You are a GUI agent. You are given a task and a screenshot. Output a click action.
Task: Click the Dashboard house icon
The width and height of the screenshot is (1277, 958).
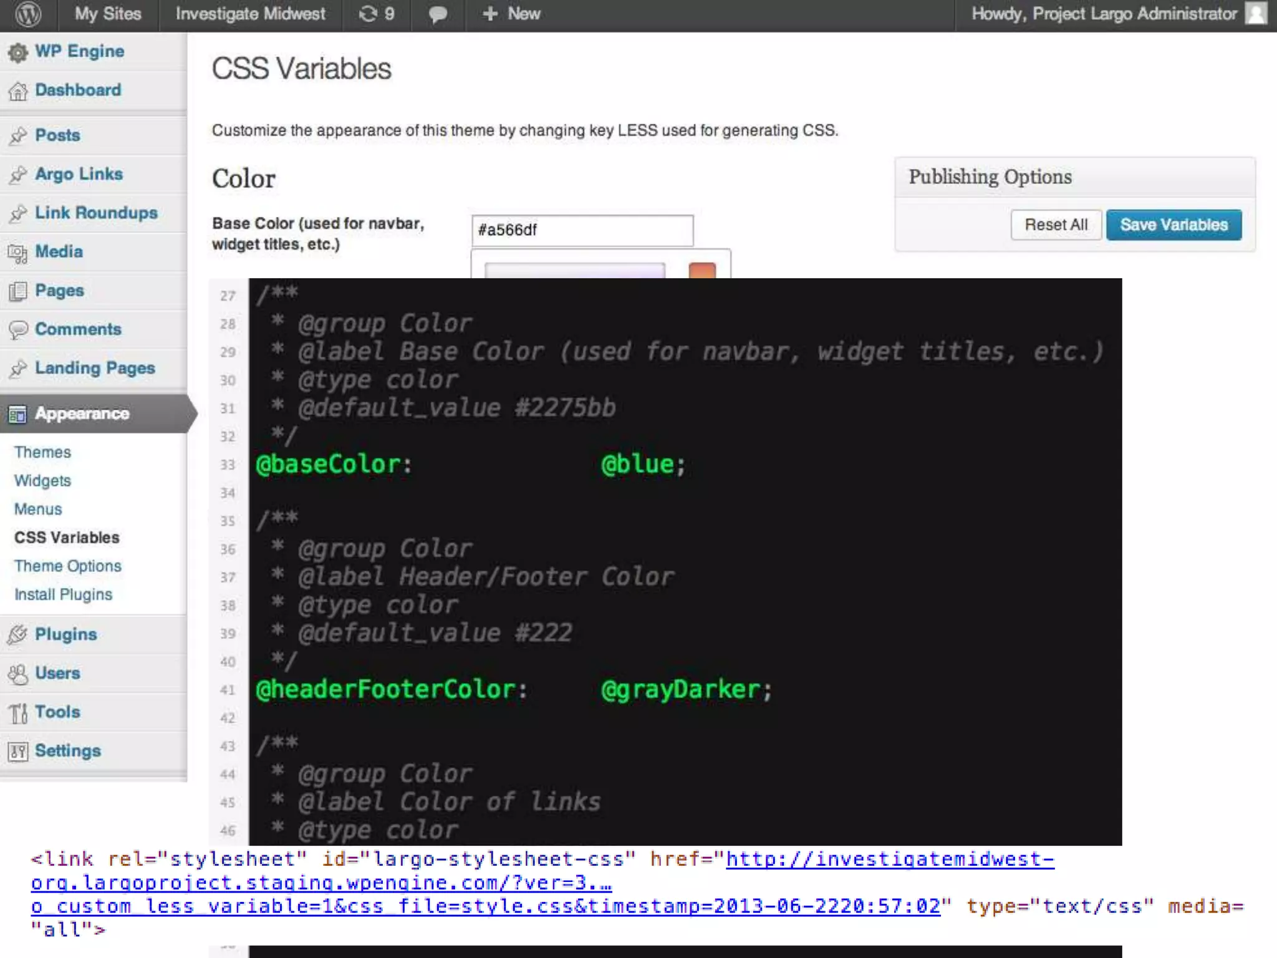click(x=17, y=91)
